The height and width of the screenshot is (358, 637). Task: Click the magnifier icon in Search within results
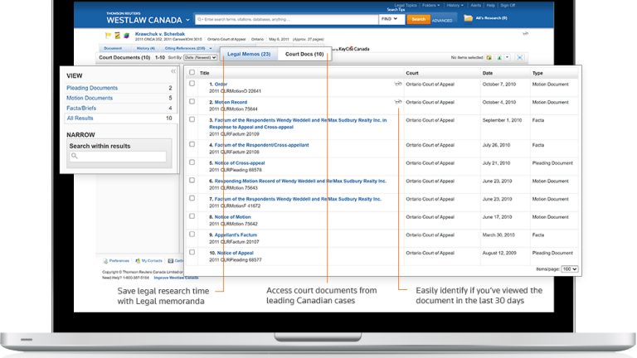(75, 156)
